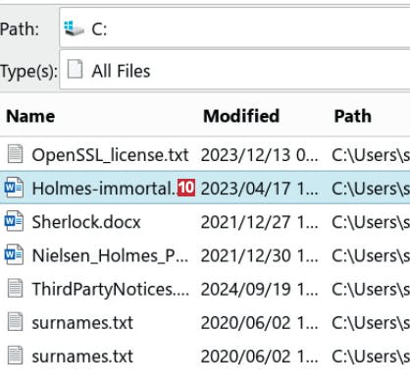
Task: Sort results by Name column header
Action: point(30,116)
